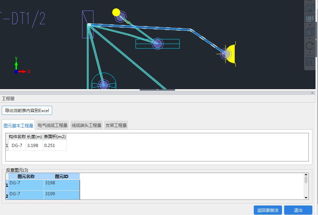Select the yellow semicircle wall lamp symbol
The height and width of the screenshot is (215, 318).
231,54
